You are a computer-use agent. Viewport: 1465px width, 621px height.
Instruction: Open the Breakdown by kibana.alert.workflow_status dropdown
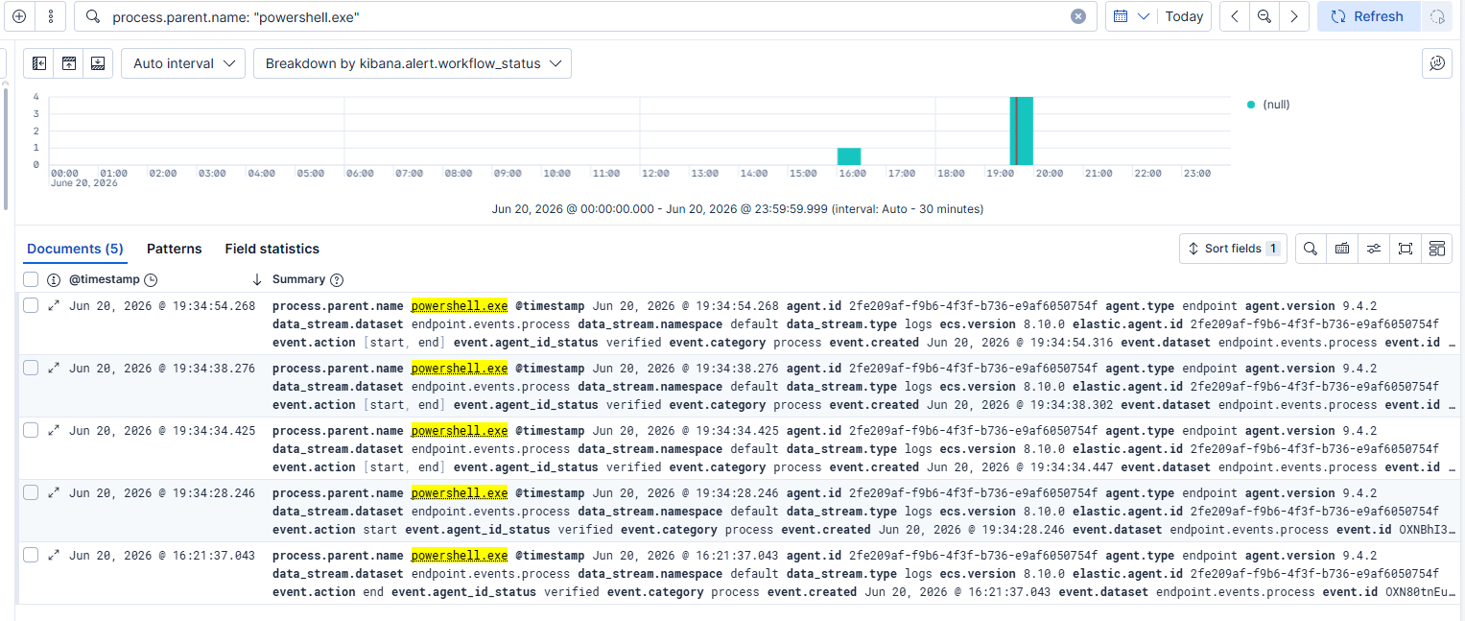413,63
